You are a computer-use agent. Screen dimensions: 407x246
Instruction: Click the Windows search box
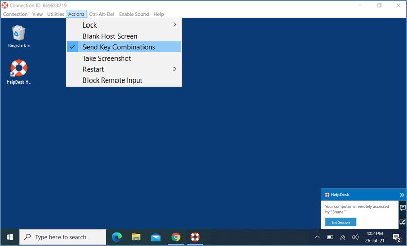coord(63,237)
